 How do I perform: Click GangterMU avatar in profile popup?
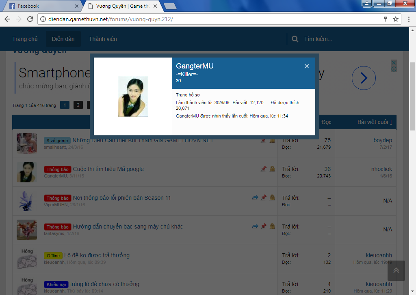click(x=133, y=96)
